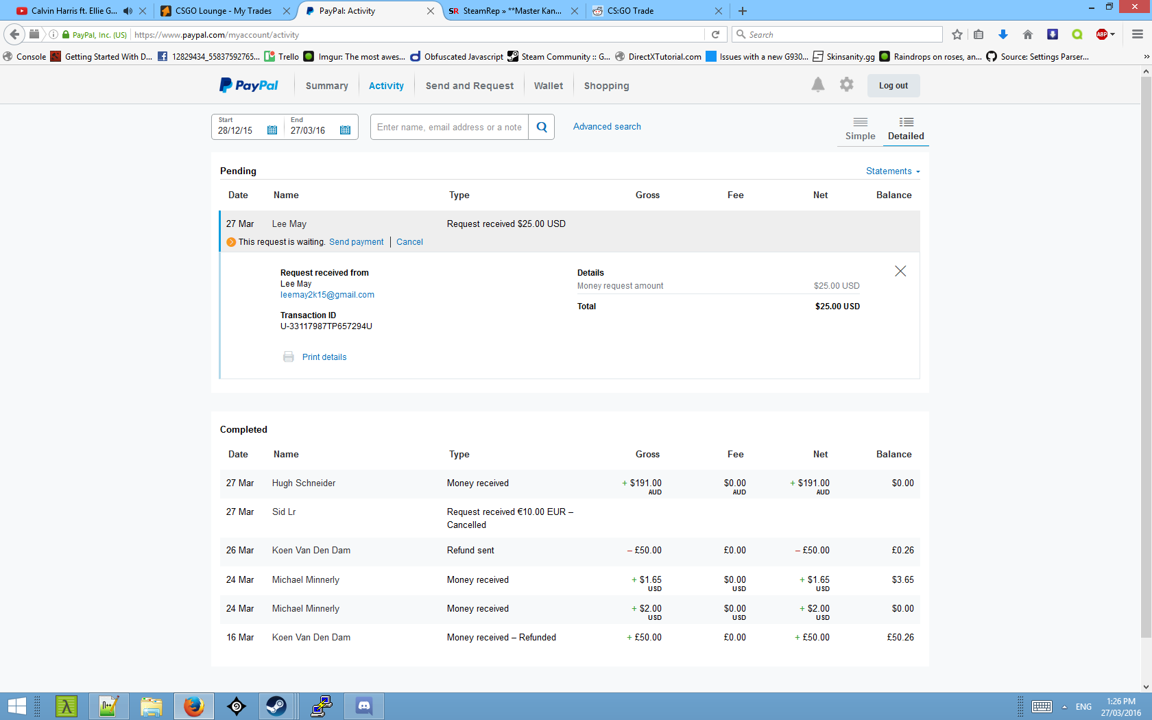
Task: Close the Lee May request details
Action: [900, 272]
